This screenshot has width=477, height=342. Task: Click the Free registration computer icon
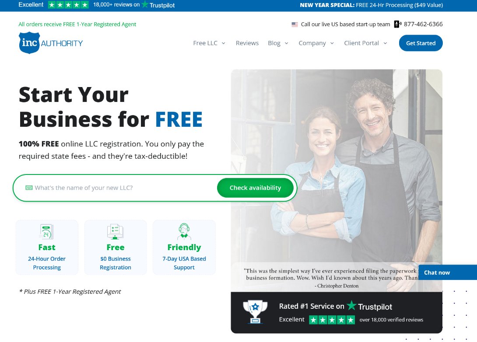click(115, 232)
